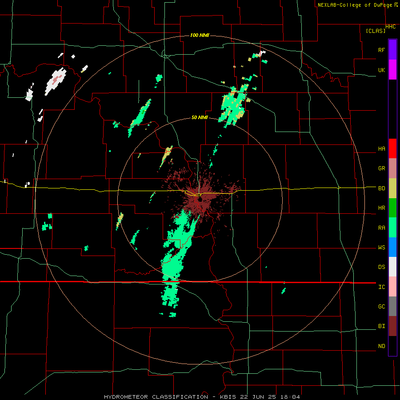Click the [CLAS] units label
400x400 pixels.
click(376, 31)
